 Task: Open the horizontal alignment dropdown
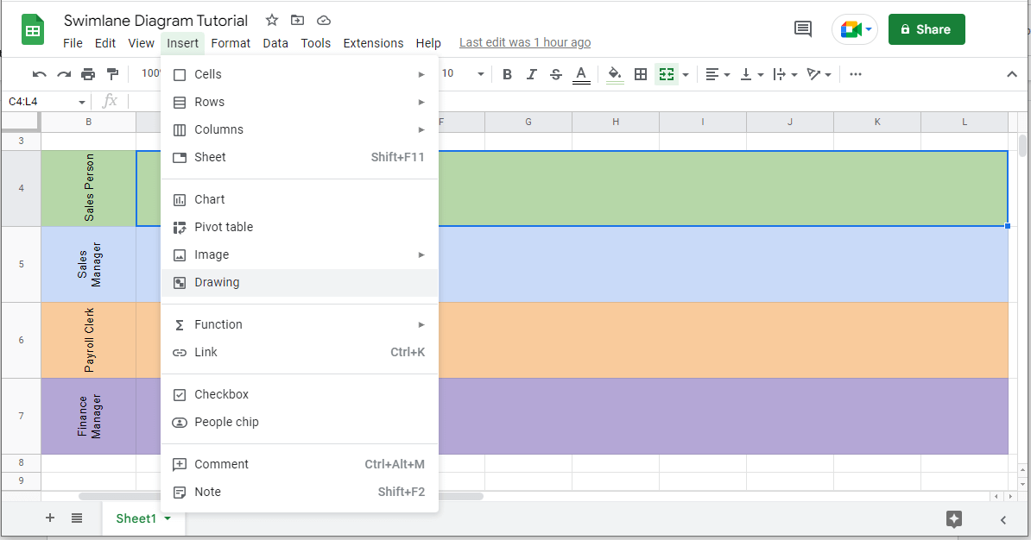(724, 74)
